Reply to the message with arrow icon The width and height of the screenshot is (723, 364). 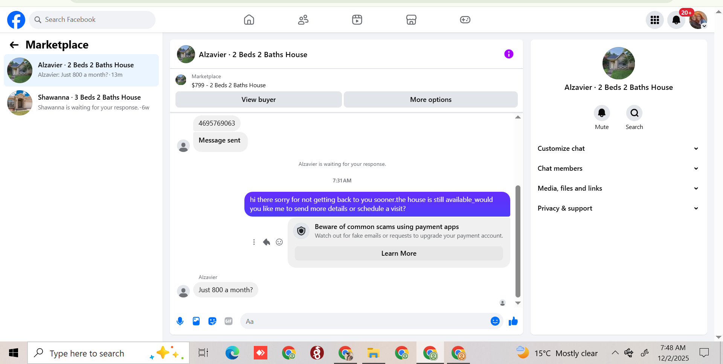267,242
